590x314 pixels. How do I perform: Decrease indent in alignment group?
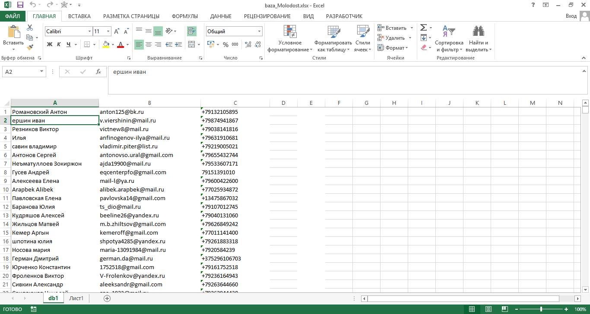[169, 44]
